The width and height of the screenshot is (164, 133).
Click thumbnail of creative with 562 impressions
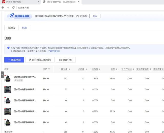point(8,78)
